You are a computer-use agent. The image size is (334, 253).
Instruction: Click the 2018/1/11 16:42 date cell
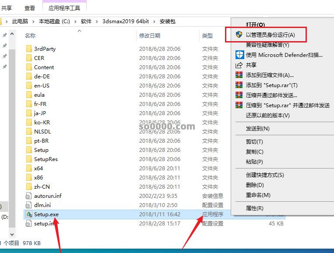click(160, 214)
